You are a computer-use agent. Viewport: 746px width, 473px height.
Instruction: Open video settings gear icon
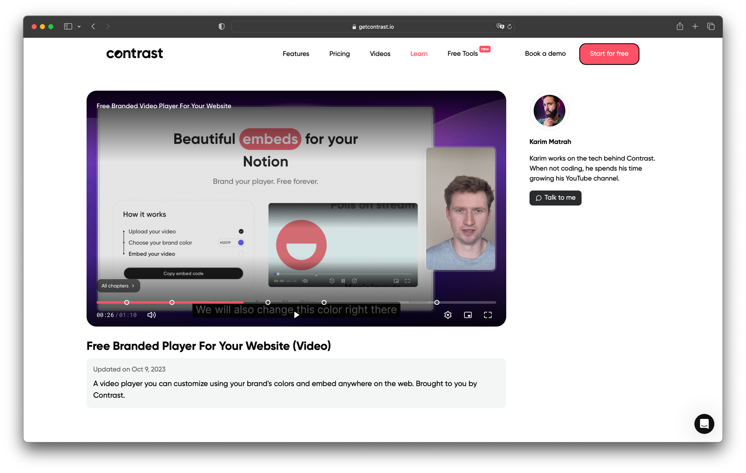pyautogui.click(x=448, y=315)
